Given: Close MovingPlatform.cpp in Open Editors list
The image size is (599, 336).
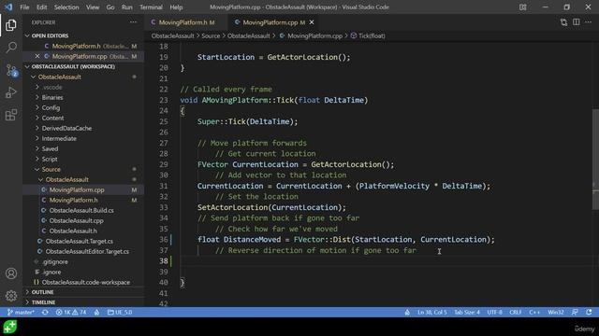Looking at the screenshot, I should (37, 56).
